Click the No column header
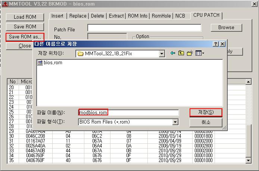 (13, 82)
